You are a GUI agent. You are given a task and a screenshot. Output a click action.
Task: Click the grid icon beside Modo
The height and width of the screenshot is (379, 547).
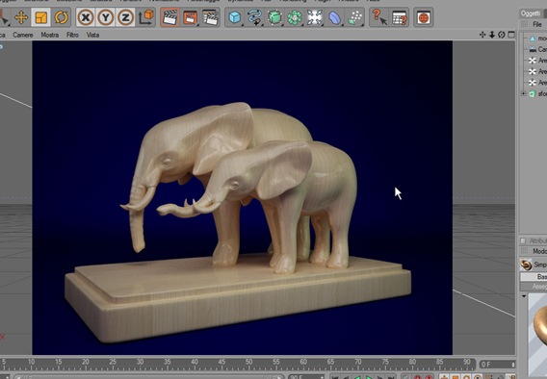(524, 251)
